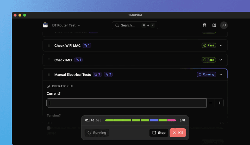Decrease Current value with minus button
250x145 pixels.
click(211, 103)
